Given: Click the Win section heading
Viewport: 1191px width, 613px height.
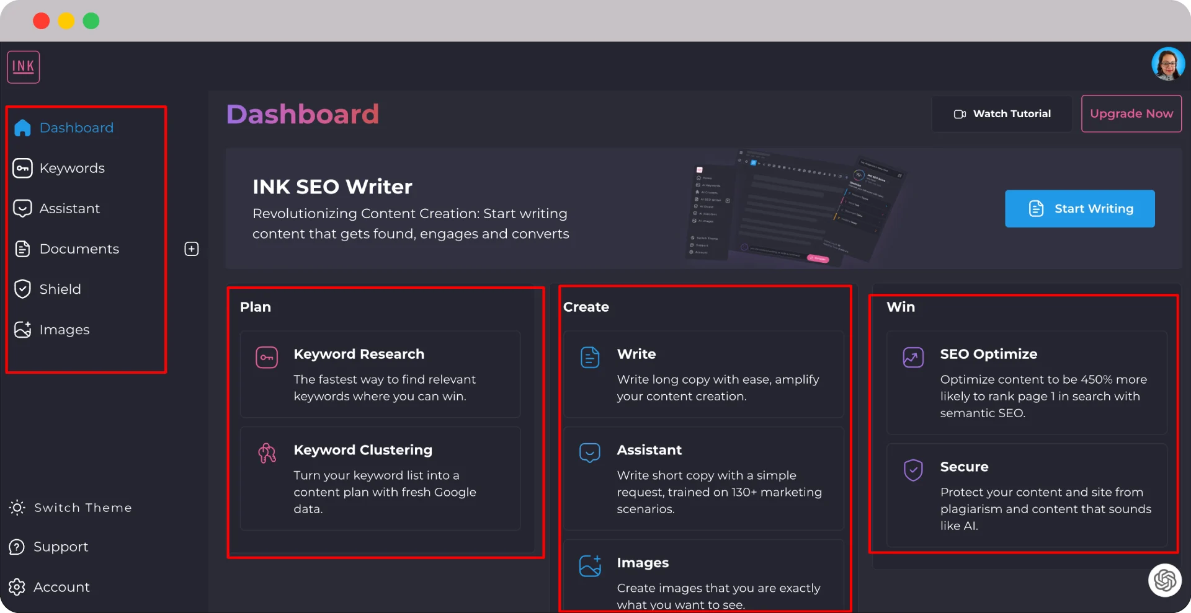Looking at the screenshot, I should [x=901, y=307].
